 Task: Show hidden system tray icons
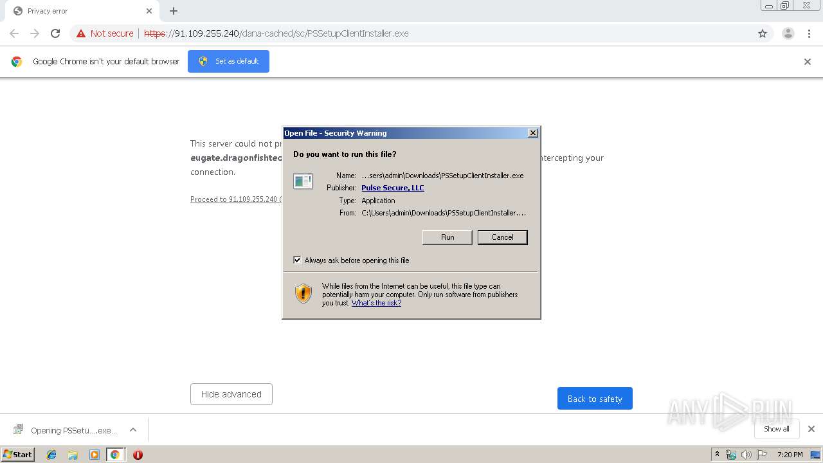(718, 455)
